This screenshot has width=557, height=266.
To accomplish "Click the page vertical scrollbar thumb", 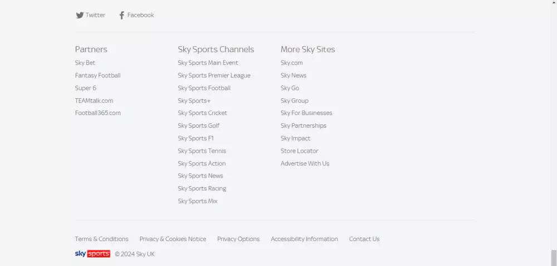I will pos(554,258).
